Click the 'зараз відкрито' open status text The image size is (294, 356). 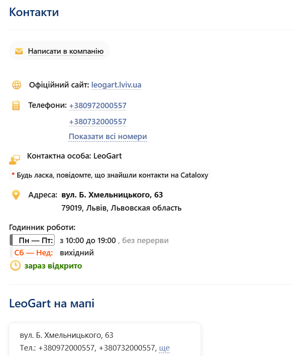click(53, 266)
